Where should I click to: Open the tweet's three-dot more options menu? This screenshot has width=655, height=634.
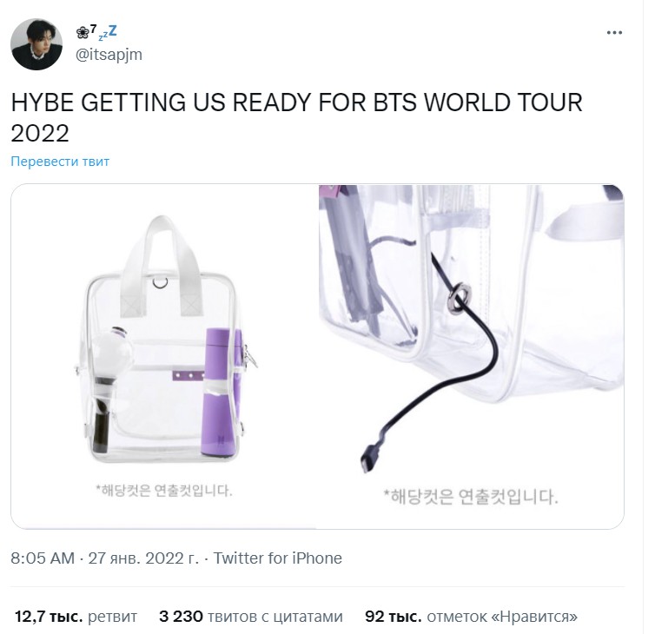coord(614,33)
